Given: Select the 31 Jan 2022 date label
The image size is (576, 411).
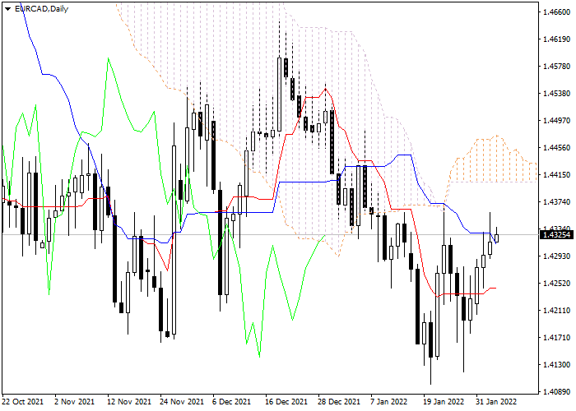Looking at the screenshot, I should pyautogui.click(x=497, y=401).
